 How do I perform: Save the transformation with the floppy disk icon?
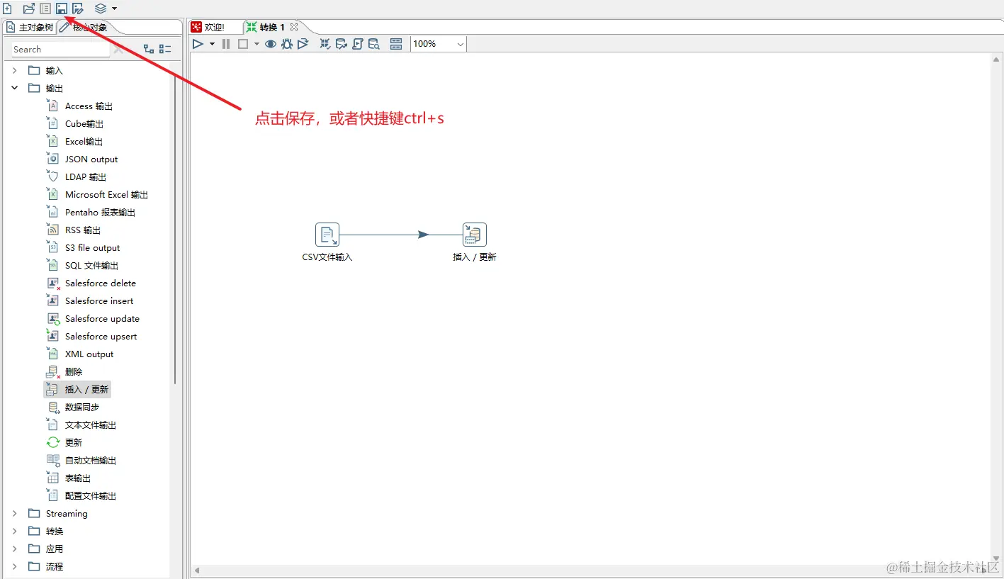pos(62,9)
